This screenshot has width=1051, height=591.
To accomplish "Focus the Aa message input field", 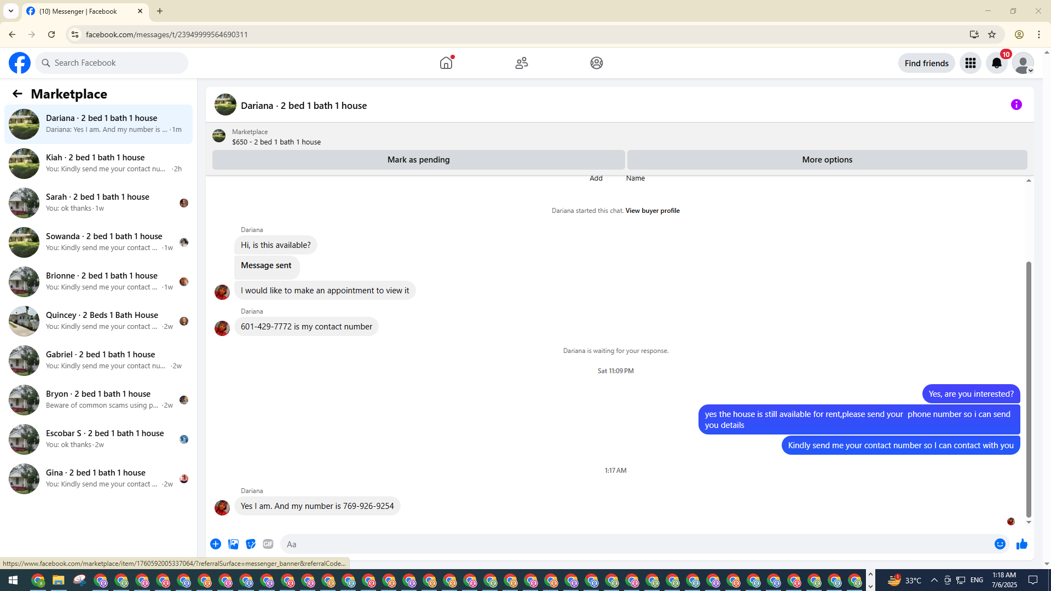I will 635,544.
